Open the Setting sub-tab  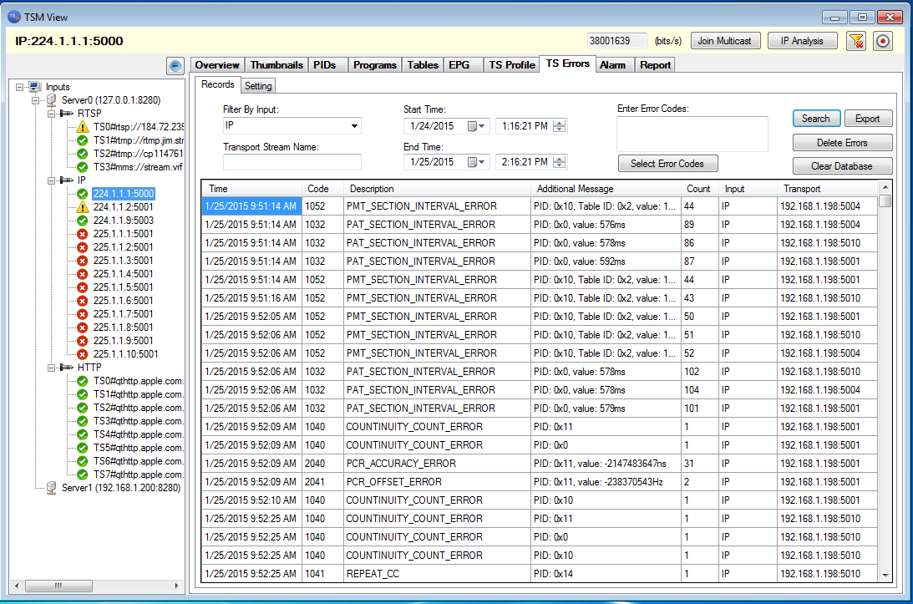tap(258, 85)
